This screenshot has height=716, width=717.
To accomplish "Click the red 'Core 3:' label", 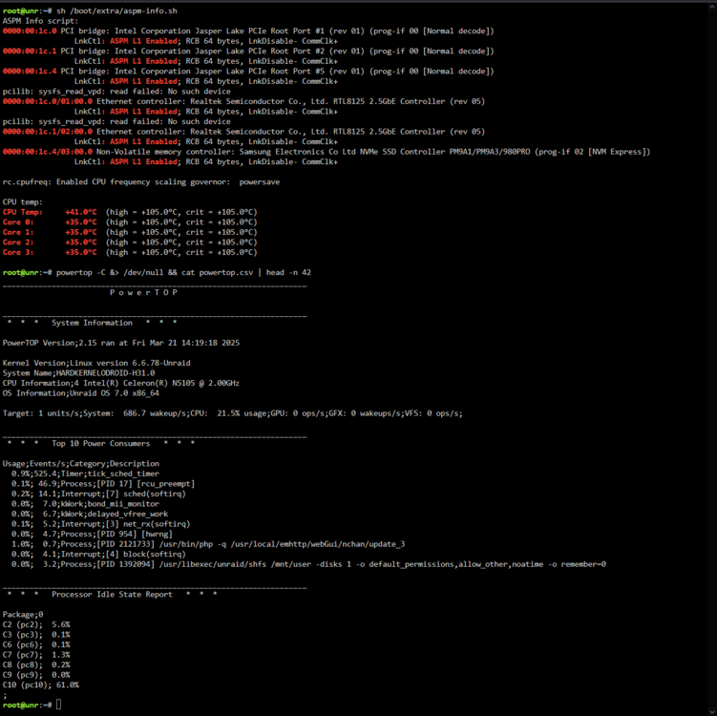I will pyautogui.click(x=18, y=252).
